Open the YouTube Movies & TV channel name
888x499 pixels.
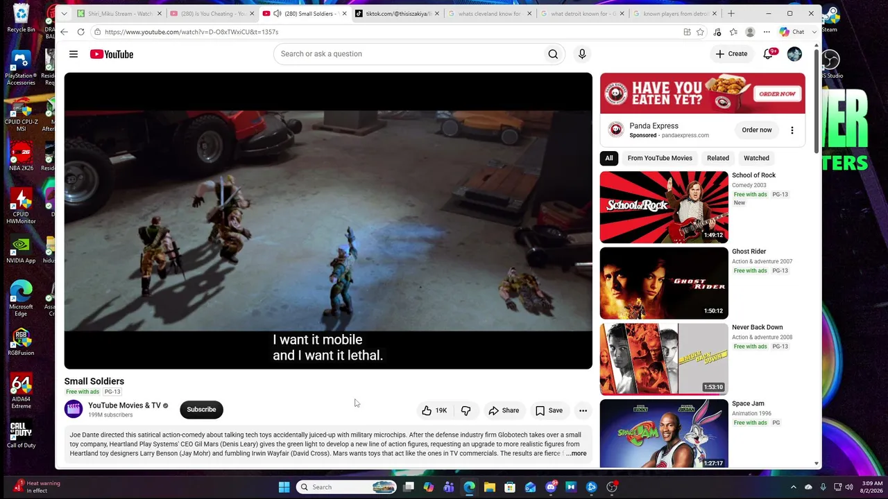pos(124,405)
